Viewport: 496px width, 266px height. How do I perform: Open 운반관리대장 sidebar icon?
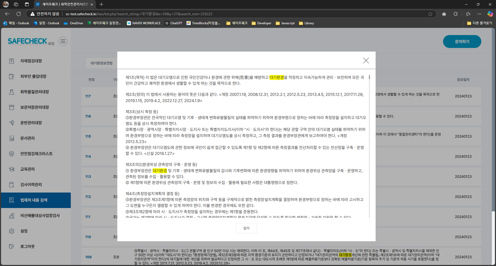coord(12,123)
